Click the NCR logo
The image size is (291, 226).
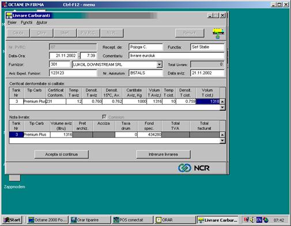click(x=194, y=168)
